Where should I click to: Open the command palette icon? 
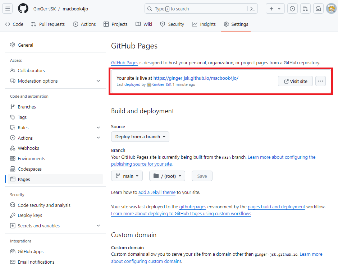[252, 9]
